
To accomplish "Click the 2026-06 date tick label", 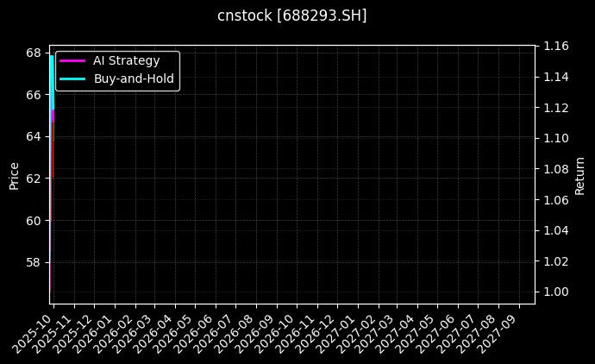I will coord(198,330).
